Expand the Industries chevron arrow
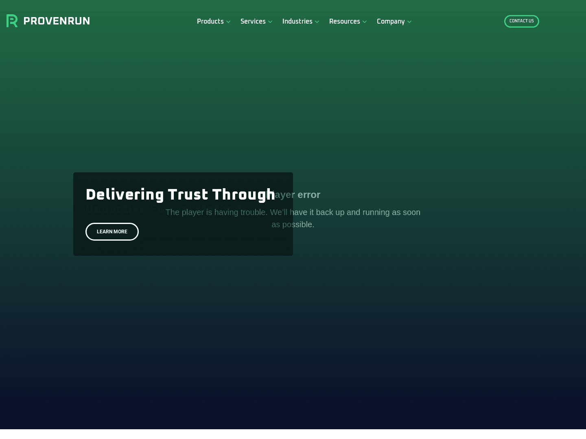This screenshot has height=439, width=586. 317,22
